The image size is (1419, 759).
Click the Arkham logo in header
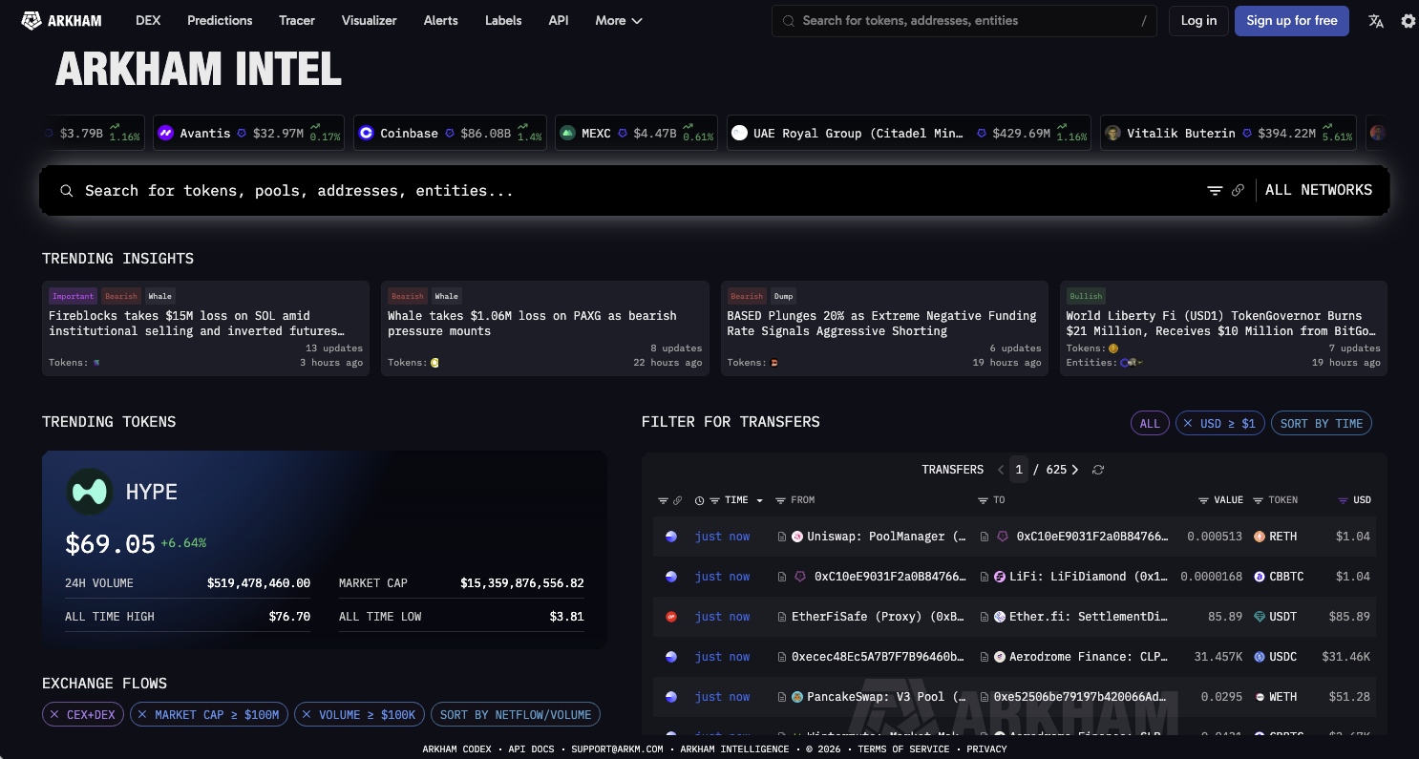[x=61, y=20]
